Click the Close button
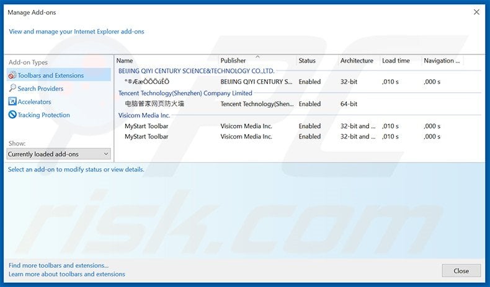The image size is (490, 287). click(461, 271)
